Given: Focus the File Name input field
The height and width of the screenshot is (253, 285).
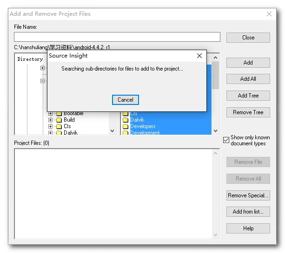Looking at the screenshot, I should pos(117,37).
